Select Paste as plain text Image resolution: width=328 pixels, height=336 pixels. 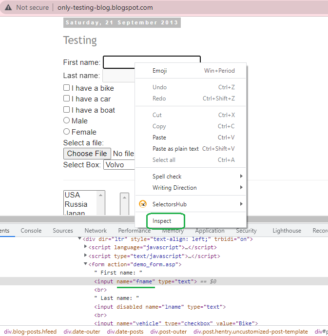click(x=191, y=149)
